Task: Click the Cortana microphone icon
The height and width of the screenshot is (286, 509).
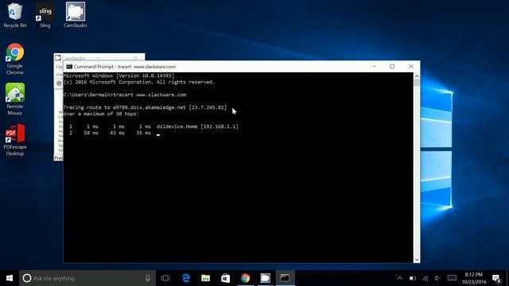Action: [148, 278]
